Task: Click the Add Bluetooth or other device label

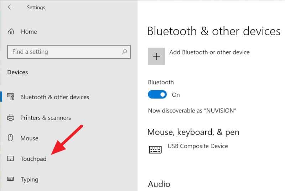Action: (209, 52)
